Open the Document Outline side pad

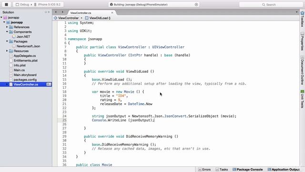pyautogui.click(x=302, y=70)
